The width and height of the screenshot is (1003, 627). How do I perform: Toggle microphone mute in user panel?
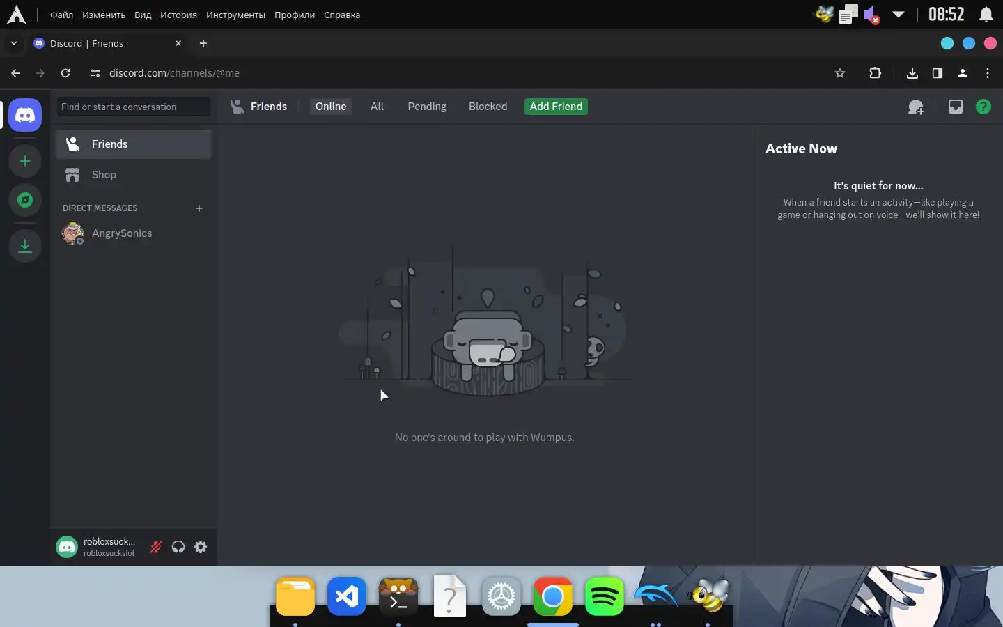[x=156, y=547]
